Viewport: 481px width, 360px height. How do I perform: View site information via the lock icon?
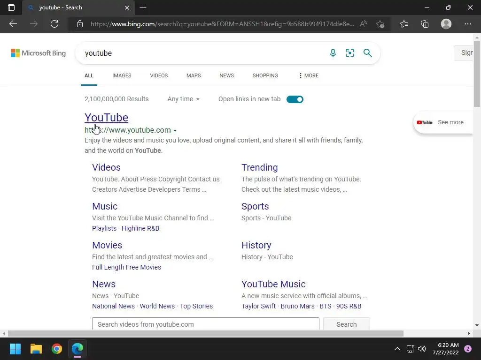80,24
